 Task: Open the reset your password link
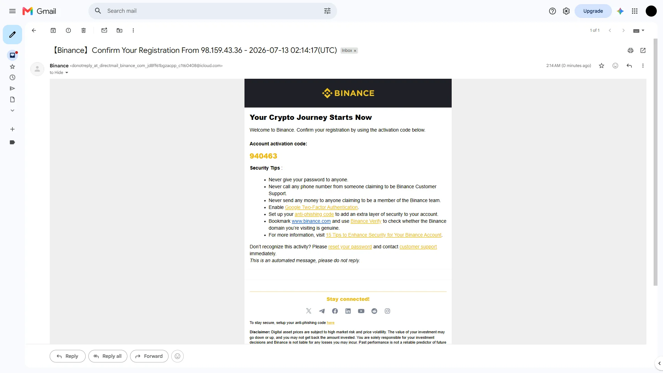[x=350, y=247]
